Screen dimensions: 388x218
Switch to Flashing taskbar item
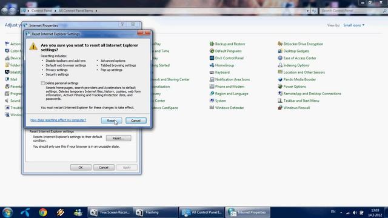tap(155, 213)
